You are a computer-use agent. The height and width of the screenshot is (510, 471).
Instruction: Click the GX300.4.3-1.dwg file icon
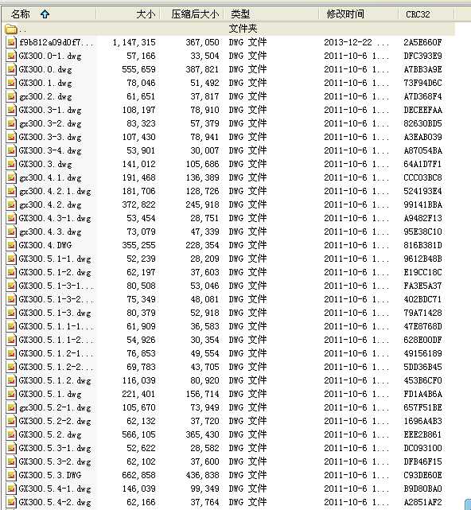(x=11, y=218)
